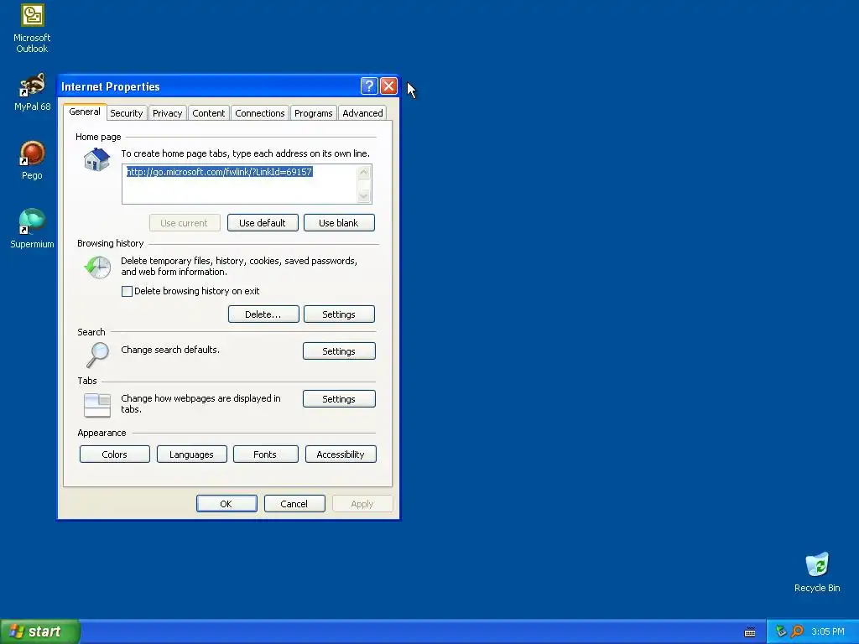Select the MyPal 68 desktop shortcut
Screen dimensions: 859x644
tap(32, 92)
